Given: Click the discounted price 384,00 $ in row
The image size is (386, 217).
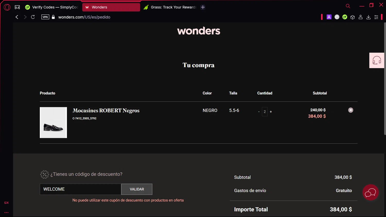Looking at the screenshot, I should [317, 116].
